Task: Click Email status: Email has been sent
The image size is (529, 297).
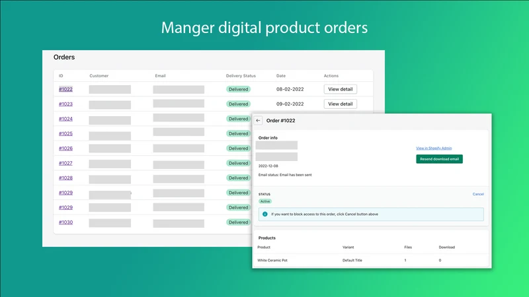Action: (x=285, y=175)
